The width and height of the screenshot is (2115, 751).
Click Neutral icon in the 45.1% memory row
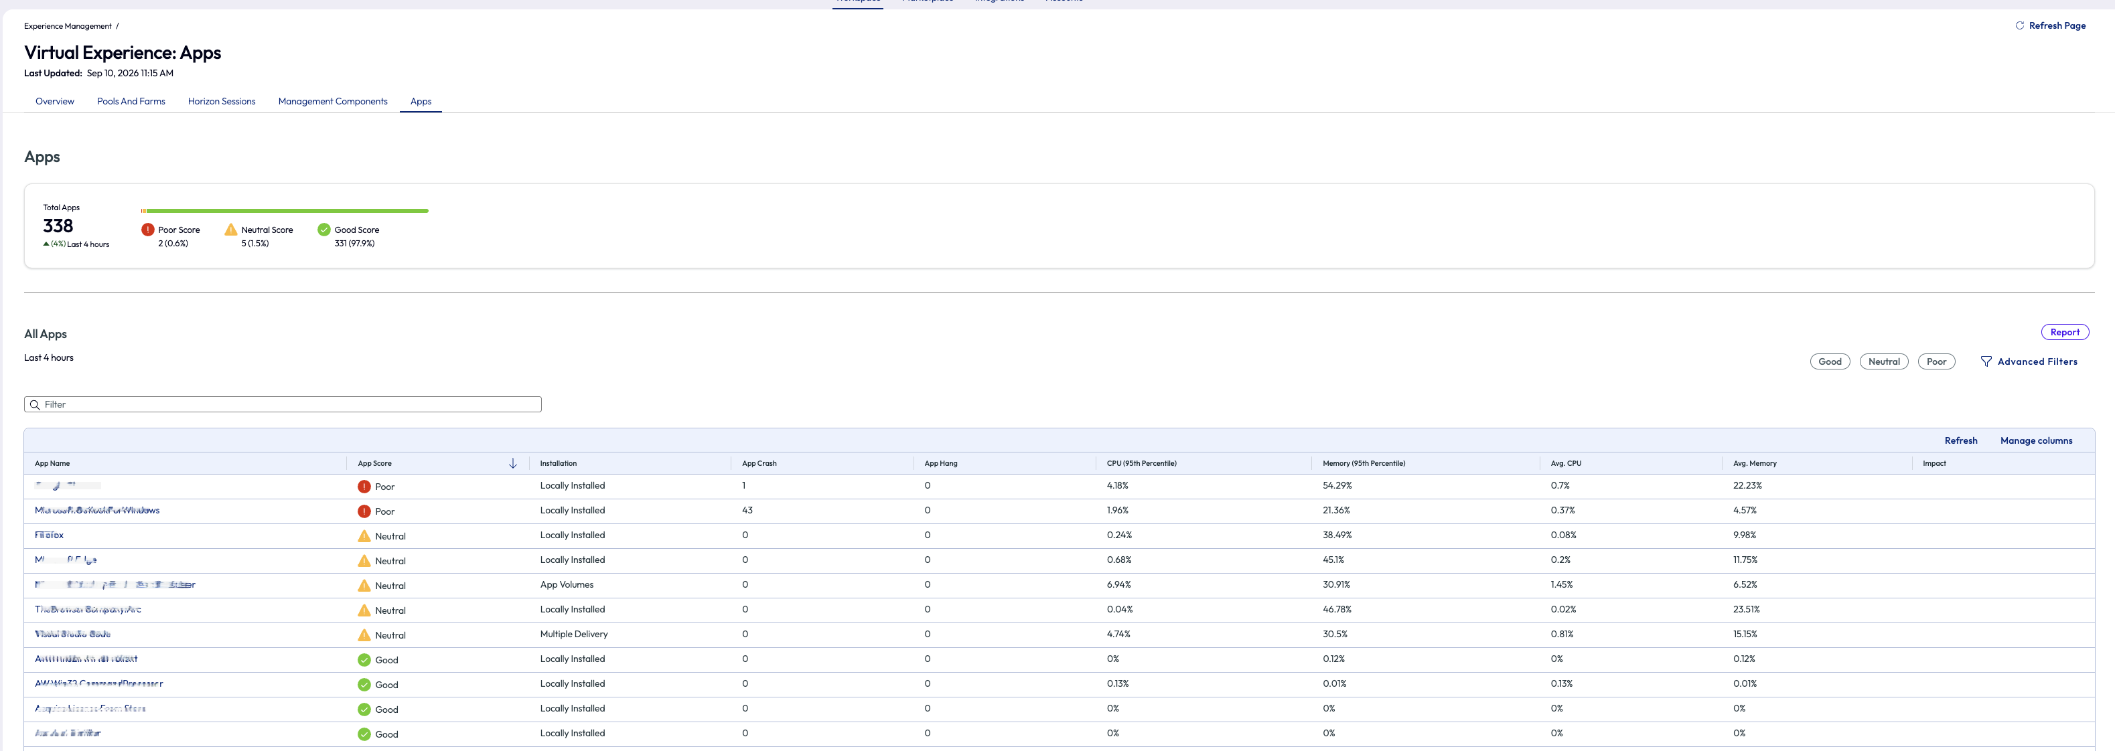[x=364, y=561]
